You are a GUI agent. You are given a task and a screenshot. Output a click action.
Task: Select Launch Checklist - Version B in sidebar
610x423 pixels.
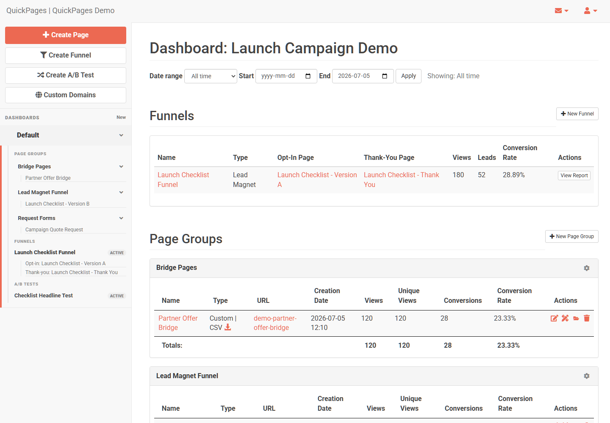57,204
